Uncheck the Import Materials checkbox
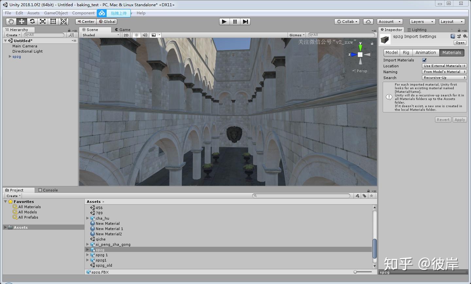This screenshot has width=471, height=284. [x=424, y=60]
